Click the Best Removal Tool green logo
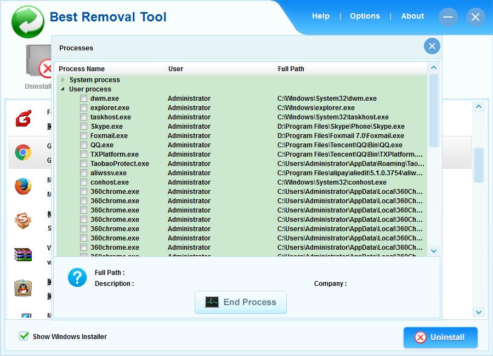The image size is (493, 356). [27, 22]
